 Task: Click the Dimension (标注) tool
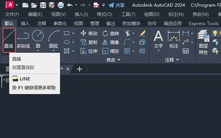[x=174, y=39]
